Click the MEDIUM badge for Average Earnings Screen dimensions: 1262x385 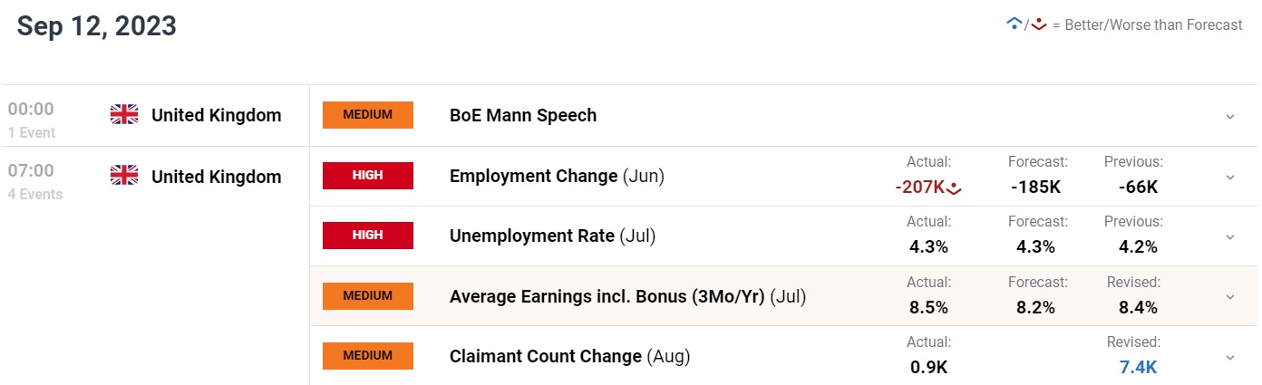(x=368, y=296)
